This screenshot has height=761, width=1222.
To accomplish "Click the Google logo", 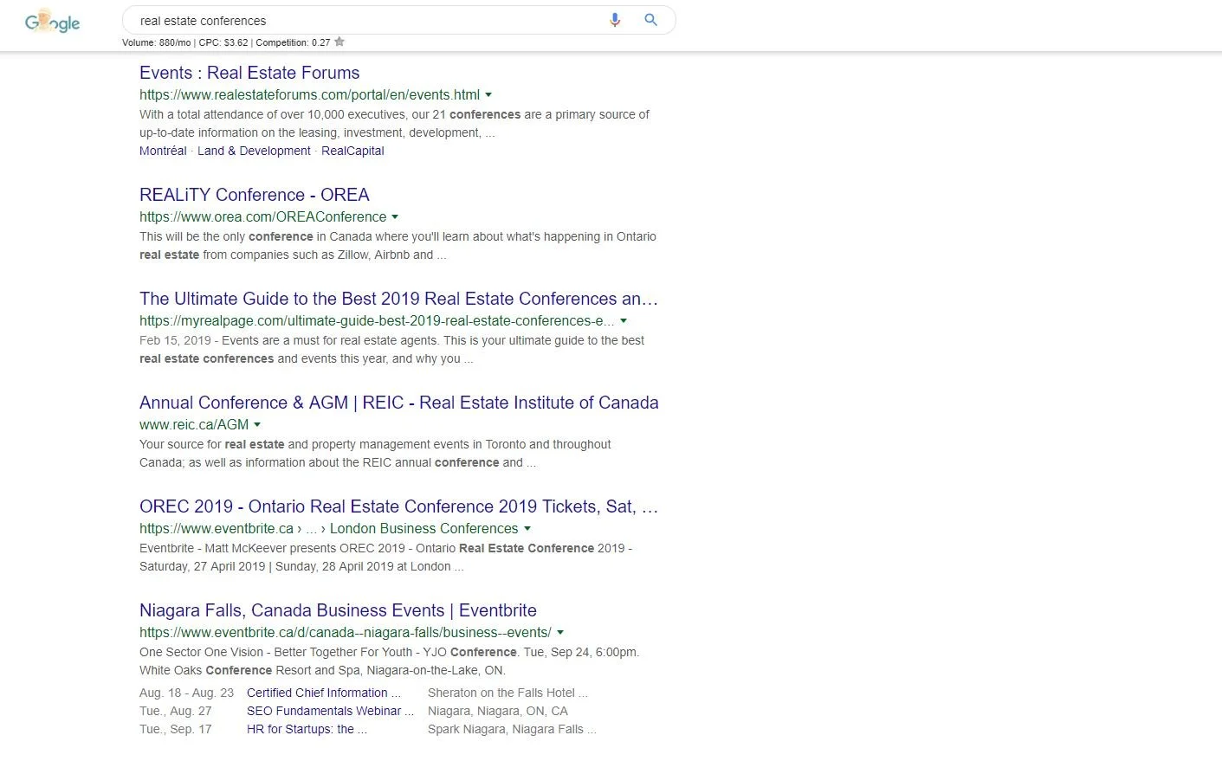I will click(x=53, y=23).
